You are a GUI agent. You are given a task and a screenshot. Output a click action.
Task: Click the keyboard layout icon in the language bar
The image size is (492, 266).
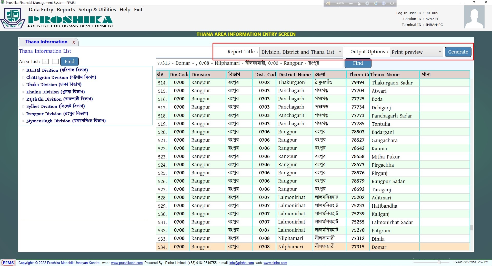click(x=351, y=3)
